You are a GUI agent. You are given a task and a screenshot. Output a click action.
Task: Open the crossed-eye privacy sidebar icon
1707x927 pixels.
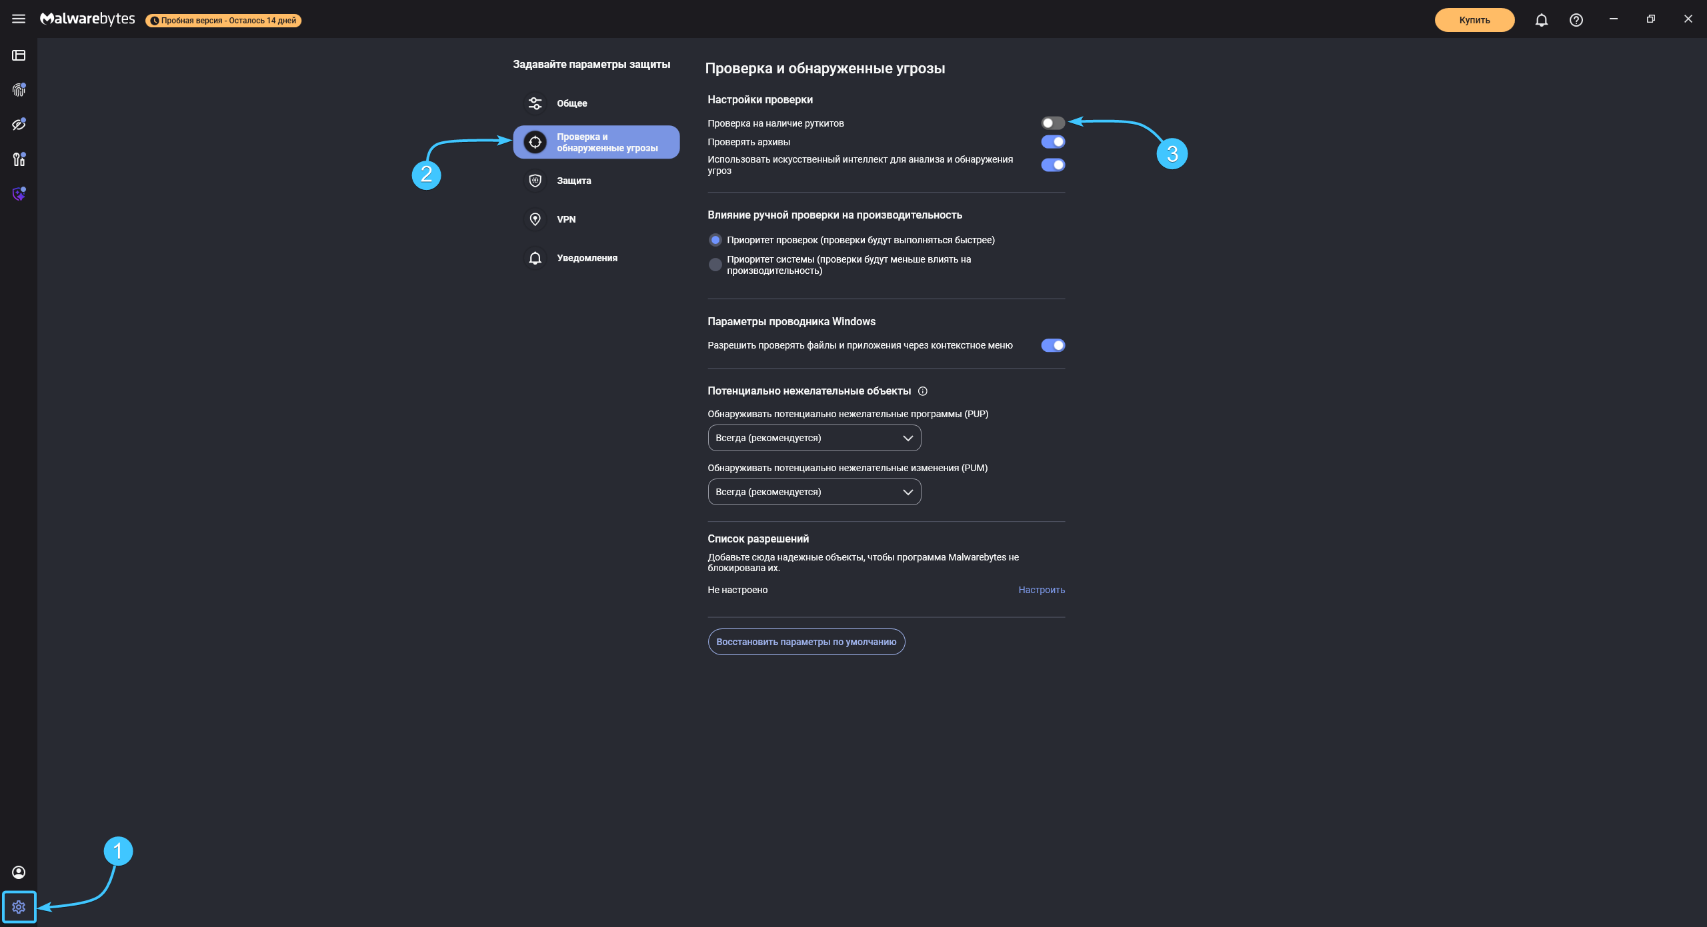tap(19, 125)
